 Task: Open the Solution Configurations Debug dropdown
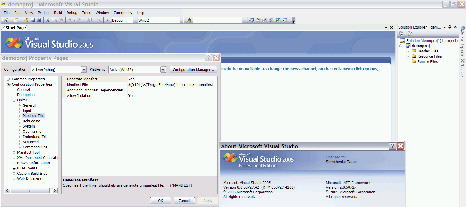click(135, 20)
